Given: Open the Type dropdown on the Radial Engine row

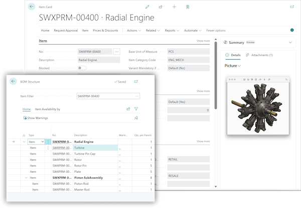Looking at the screenshot, I should (43, 142).
